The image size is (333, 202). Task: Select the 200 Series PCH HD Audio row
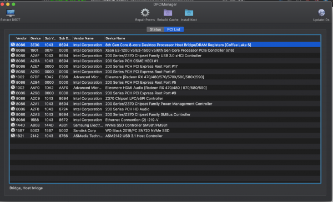tap(165, 109)
